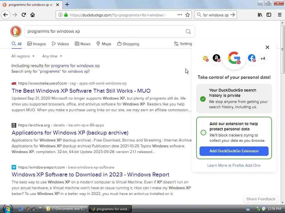Go back with the browser back arrow
The image size is (285, 213).
(x=6, y=15)
